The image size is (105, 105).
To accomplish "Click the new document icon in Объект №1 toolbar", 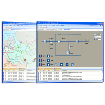I will click(x=39, y=27).
